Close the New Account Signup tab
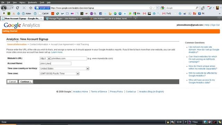 click(41, 18)
